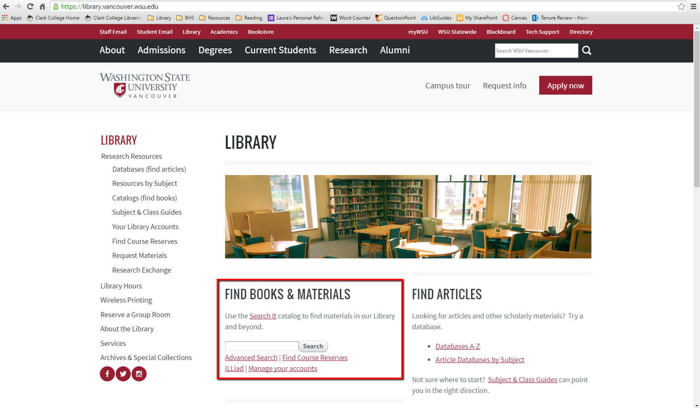This screenshot has width=700, height=408.
Task: Click inside the Search It catalog input field
Action: click(x=261, y=346)
